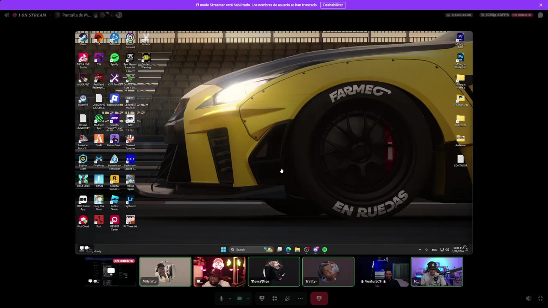Adjust the stream volume speaker icon
This screenshot has width=548, height=308.
[x=529, y=299]
